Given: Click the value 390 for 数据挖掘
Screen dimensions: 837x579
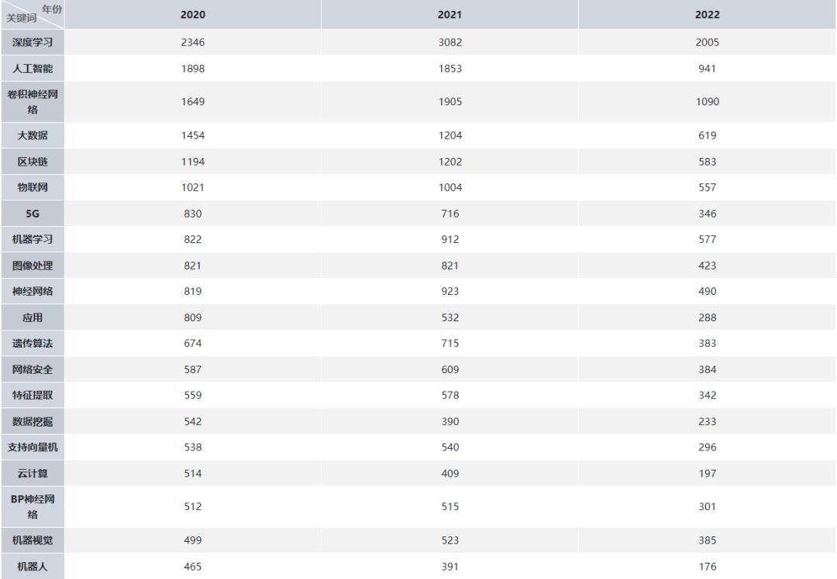Looking at the screenshot, I should click(450, 421).
